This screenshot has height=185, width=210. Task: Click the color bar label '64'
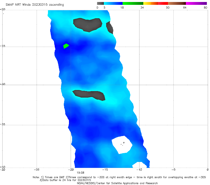(x=185, y=8)
